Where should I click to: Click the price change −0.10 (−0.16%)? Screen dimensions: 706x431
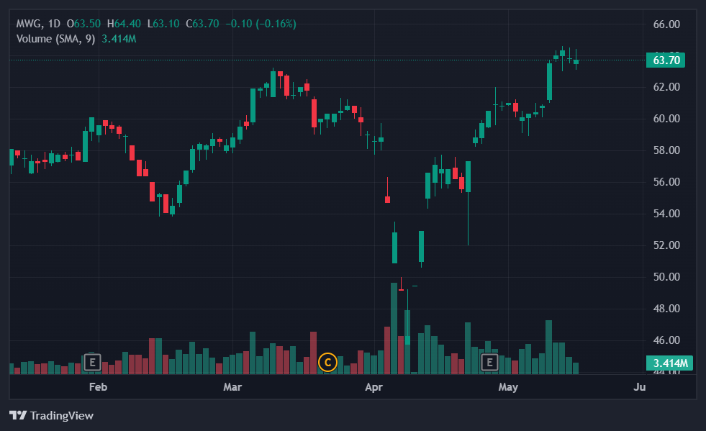(261, 24)
